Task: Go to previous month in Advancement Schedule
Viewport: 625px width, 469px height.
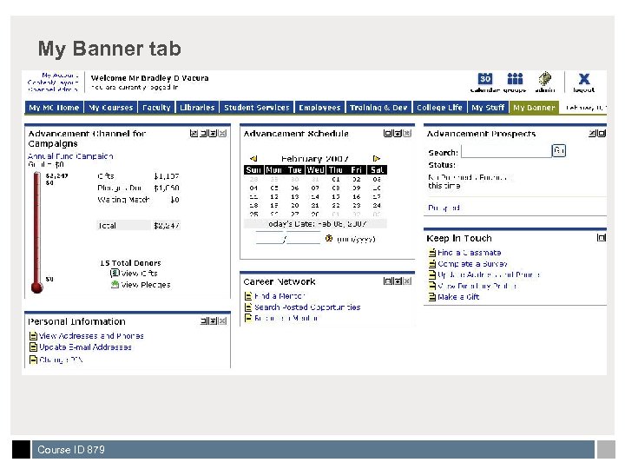Action: point(253,159)
